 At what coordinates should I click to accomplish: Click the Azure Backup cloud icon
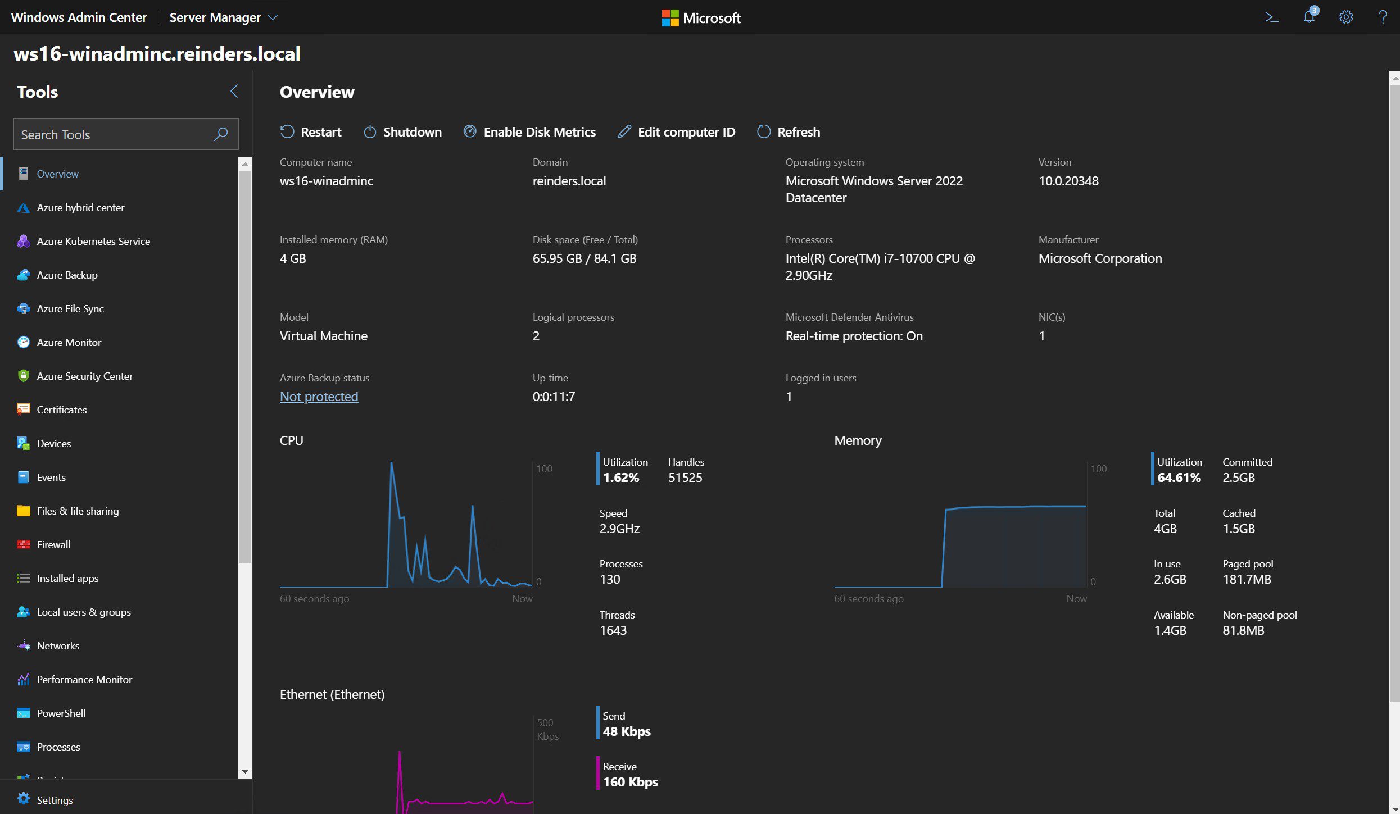[x=23, y=275]
